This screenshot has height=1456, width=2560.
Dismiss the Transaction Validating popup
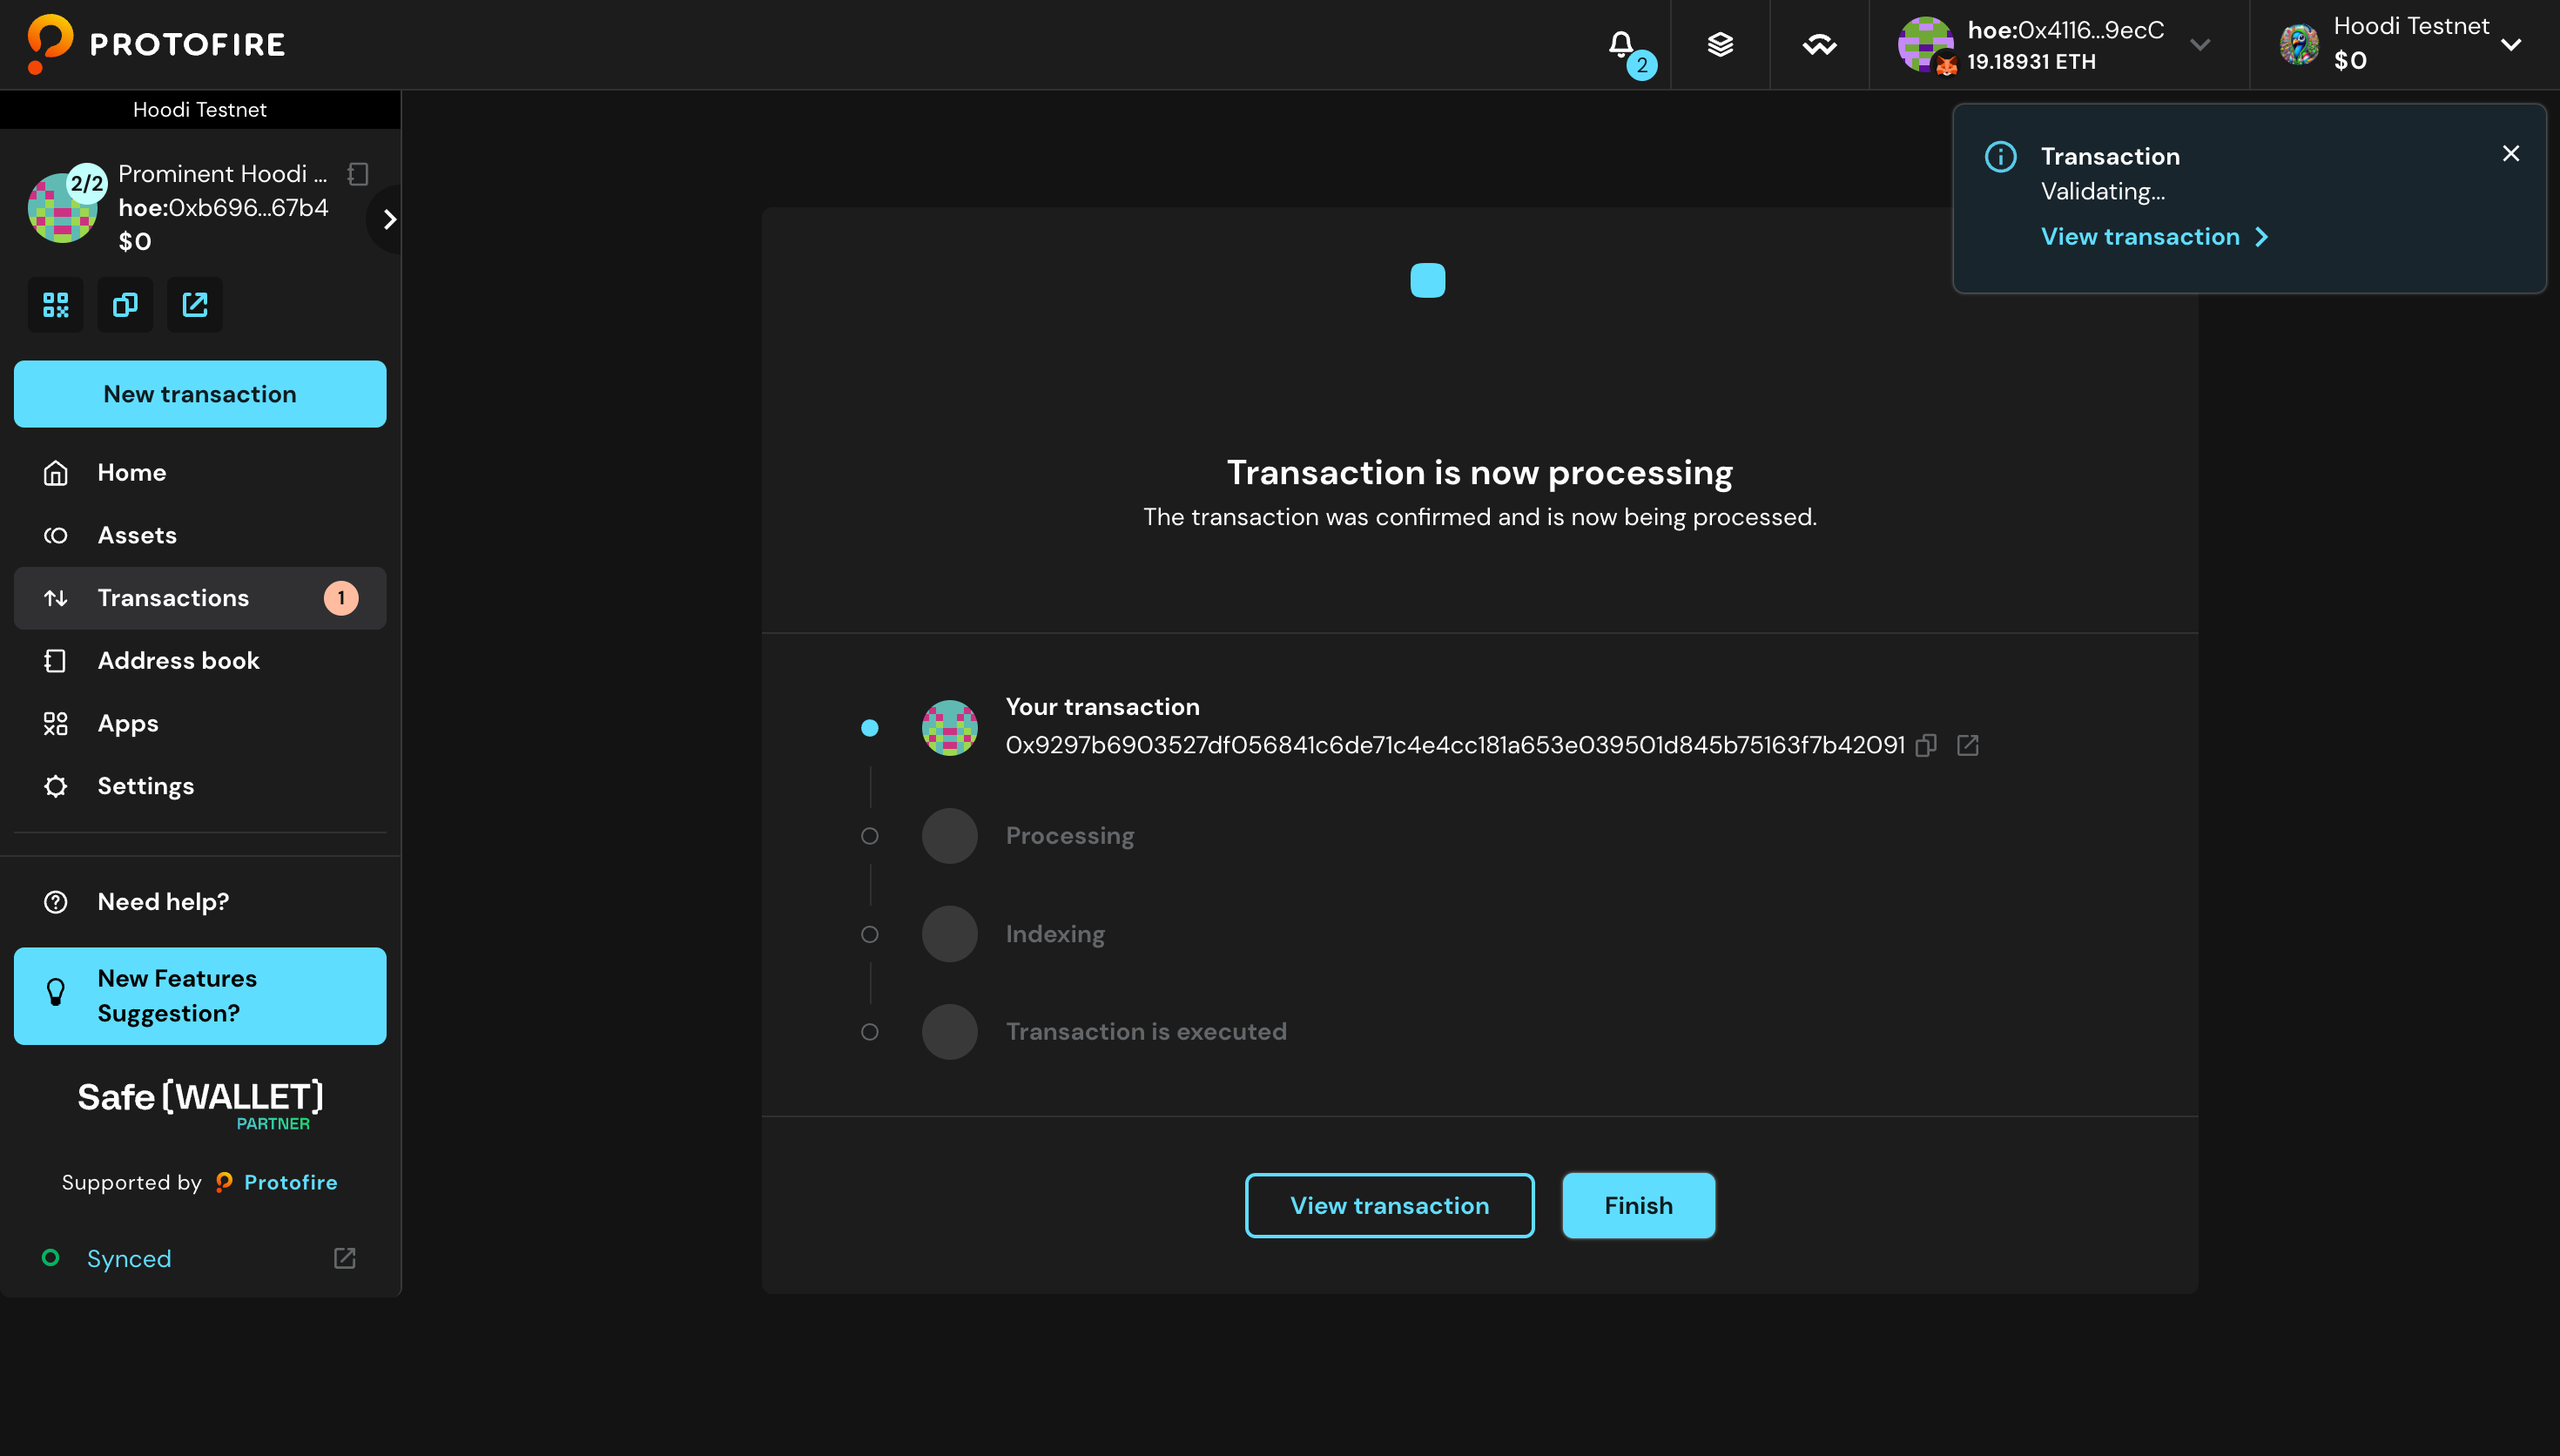[x=2511, y=153]
